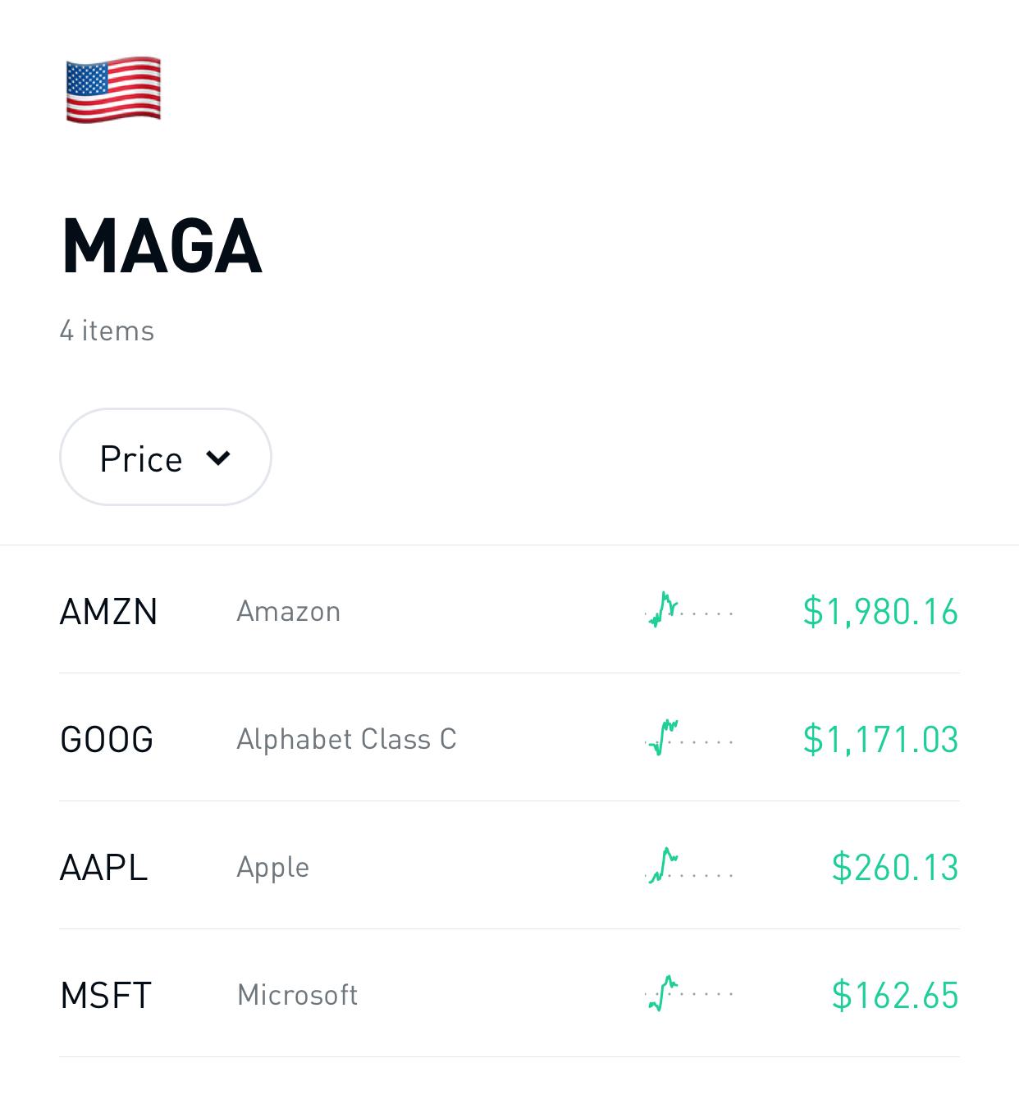Click the Alphabet Class C company name
Screen dimensions: 1019x1113
click(346, 740)
